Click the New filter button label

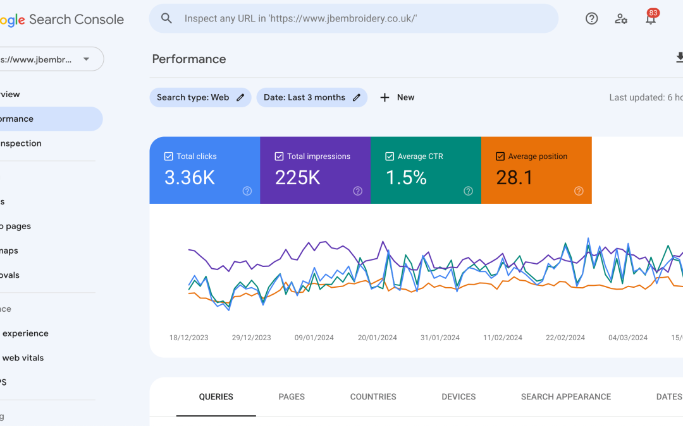pos(405,97)
